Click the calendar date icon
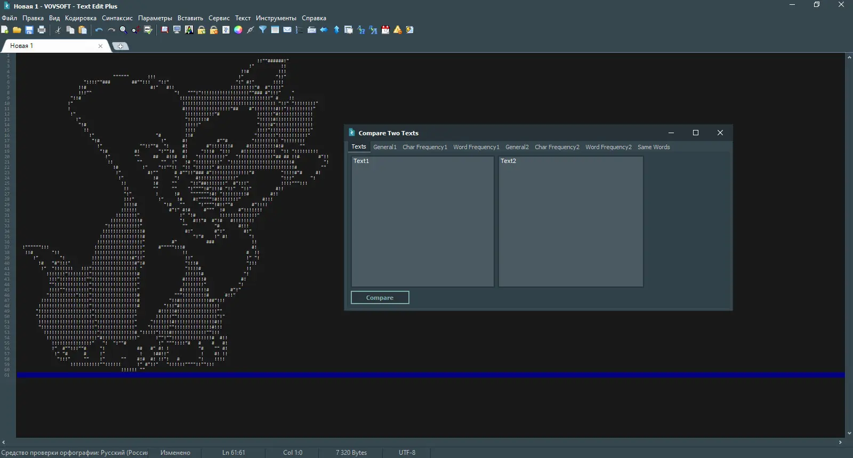Screen dimensions: 853x458 385,30
